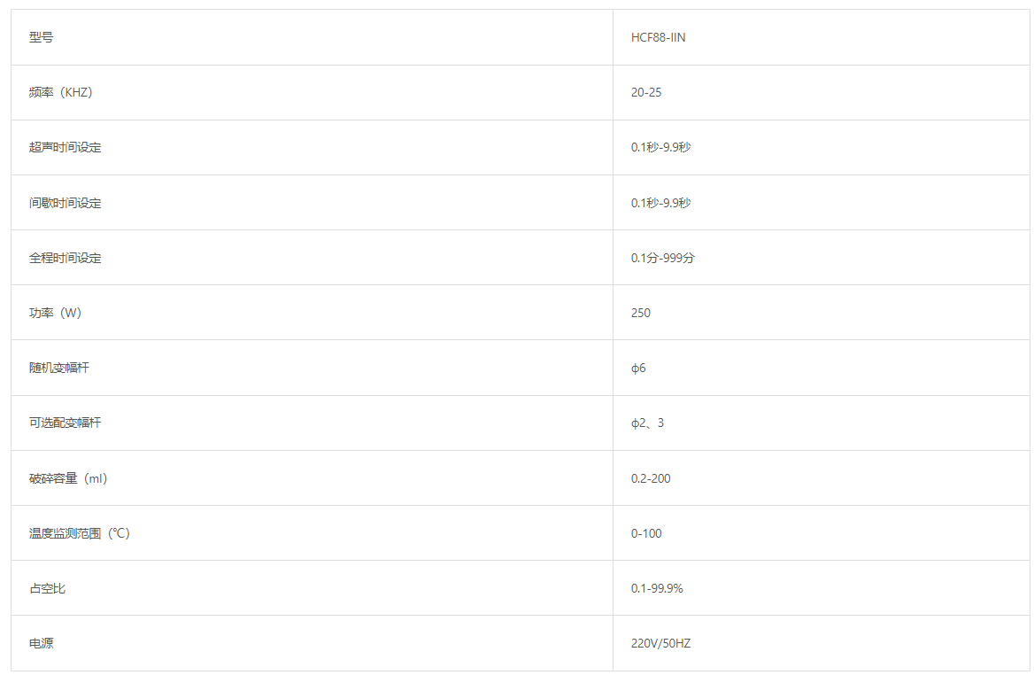
Task: Click the 超声时间设定 label
Action: (65, 148)
